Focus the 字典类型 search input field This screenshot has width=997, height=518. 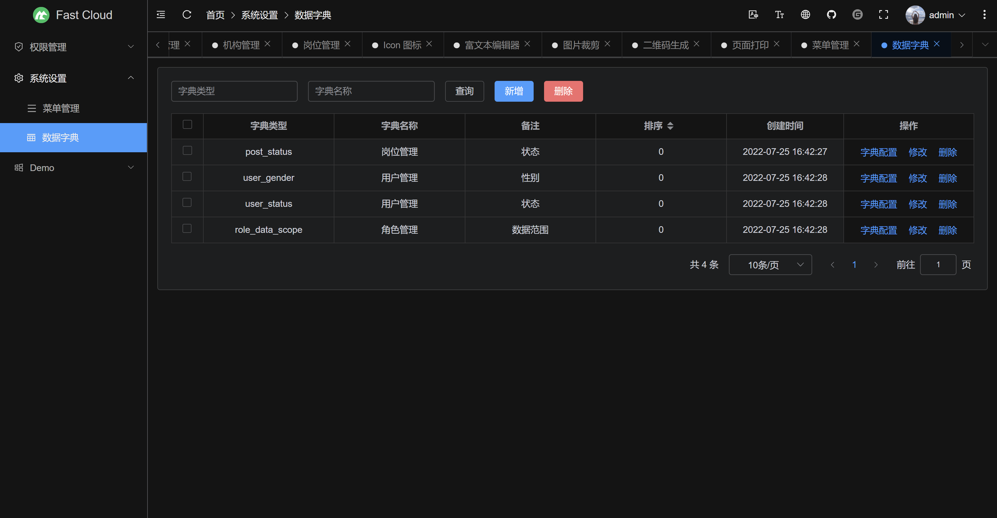click(234, 91)
